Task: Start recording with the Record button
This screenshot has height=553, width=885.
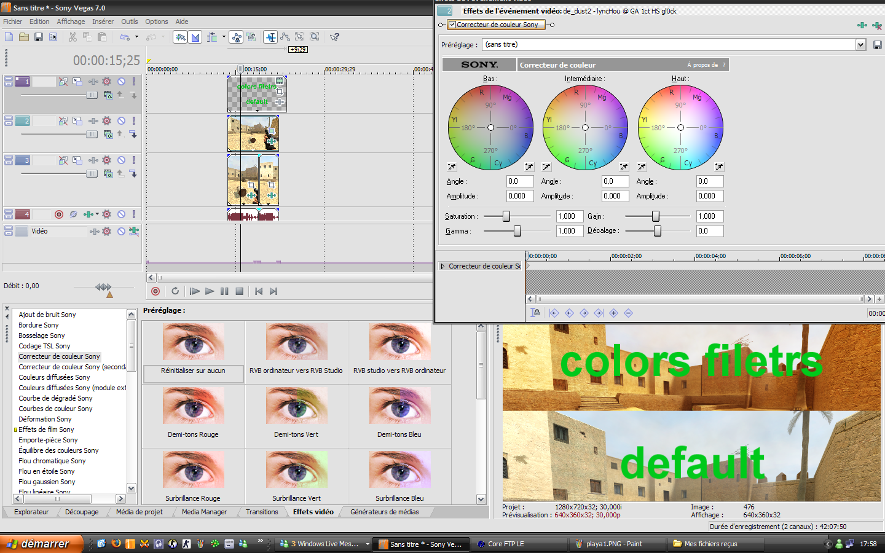Action: 155,291
